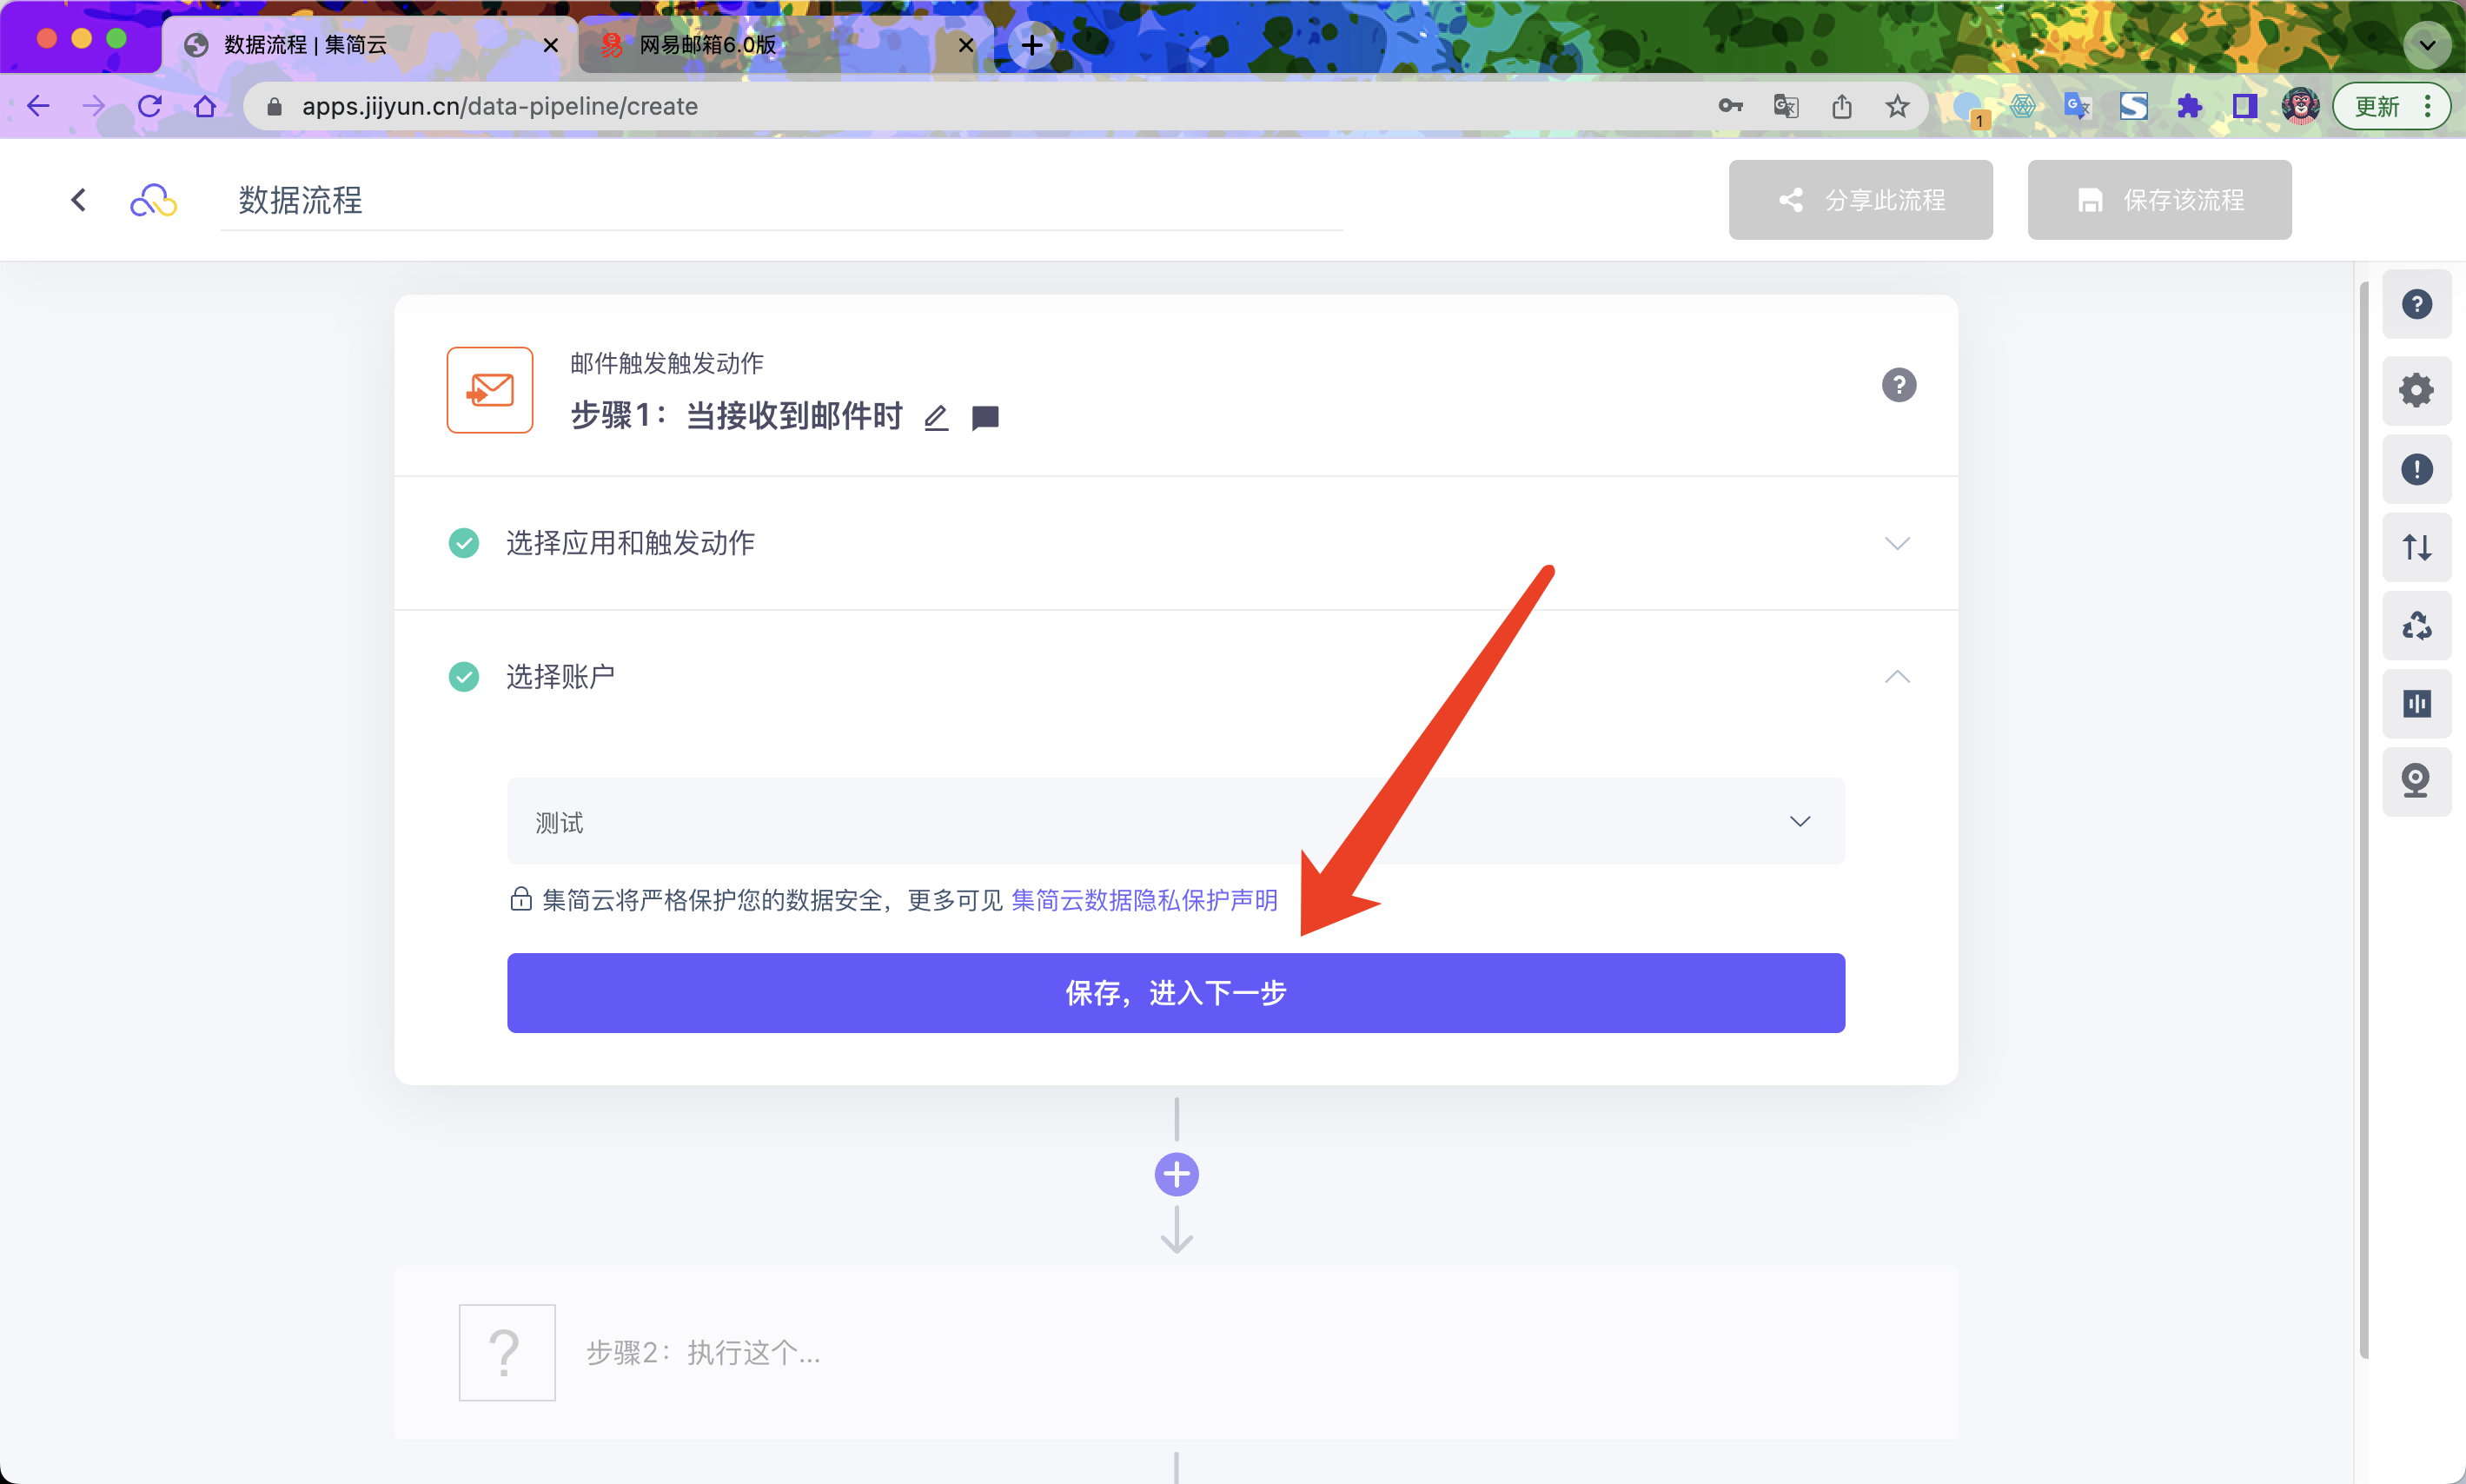Open the webcam support icon in sidebar

[x=2416, y=780]
